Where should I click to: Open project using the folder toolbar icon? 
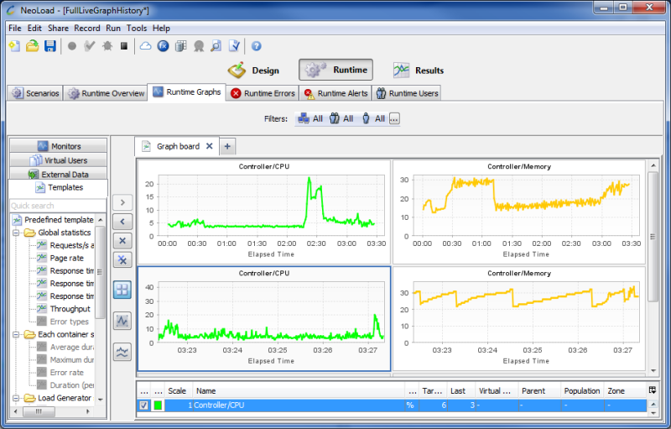click(x=32, y=46)
